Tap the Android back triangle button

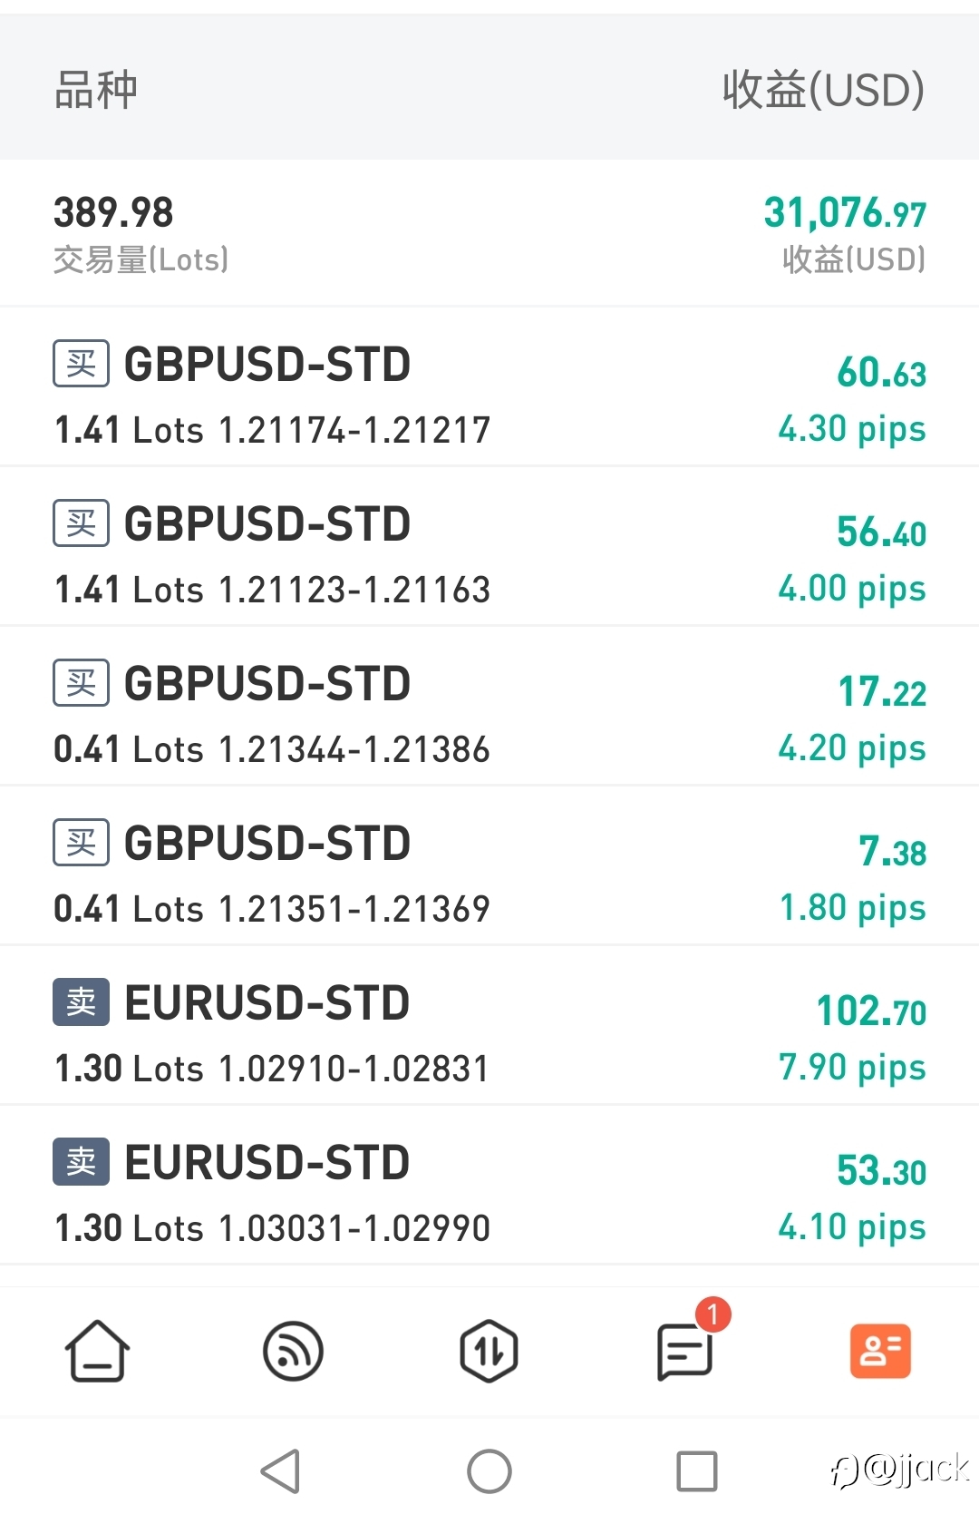pos(281,1470)
